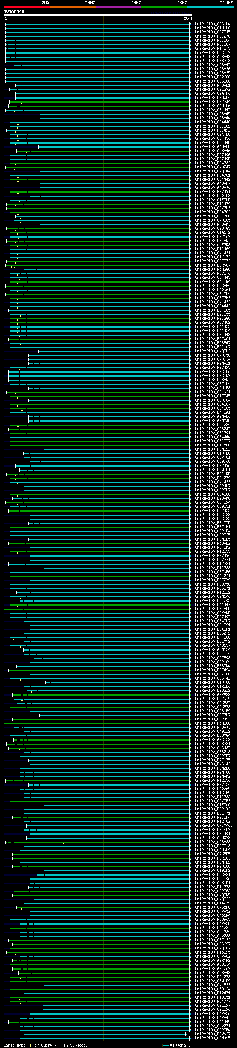The image size is (237, 1048).
Task: Select hit label UniRef100_P27490
Action: [x=212, y=555]
